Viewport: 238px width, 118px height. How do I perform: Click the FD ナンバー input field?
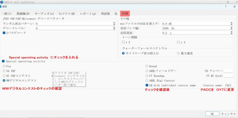coord(228,71)
